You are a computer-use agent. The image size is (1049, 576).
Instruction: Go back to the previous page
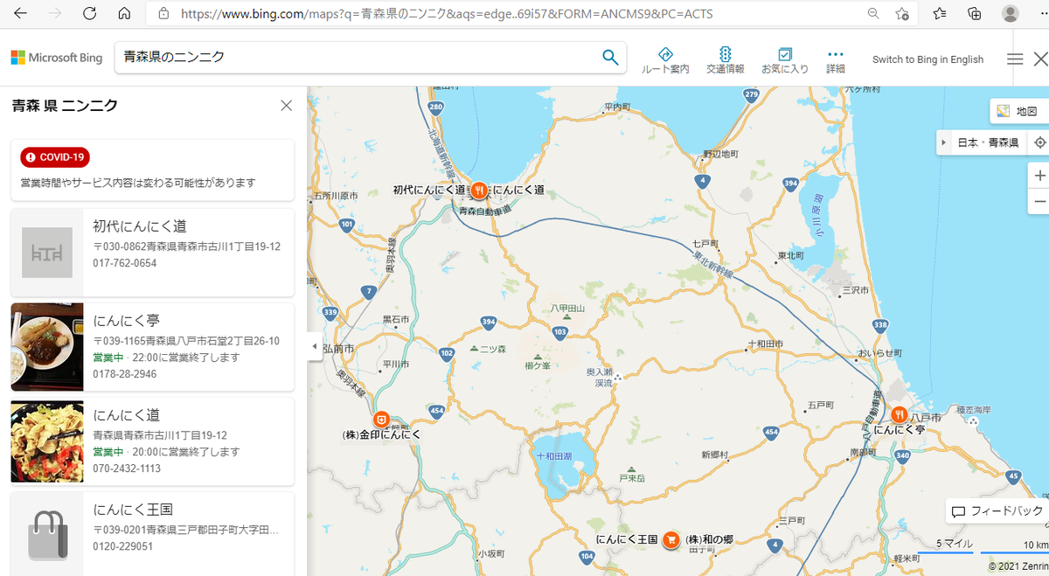point(19,14)
